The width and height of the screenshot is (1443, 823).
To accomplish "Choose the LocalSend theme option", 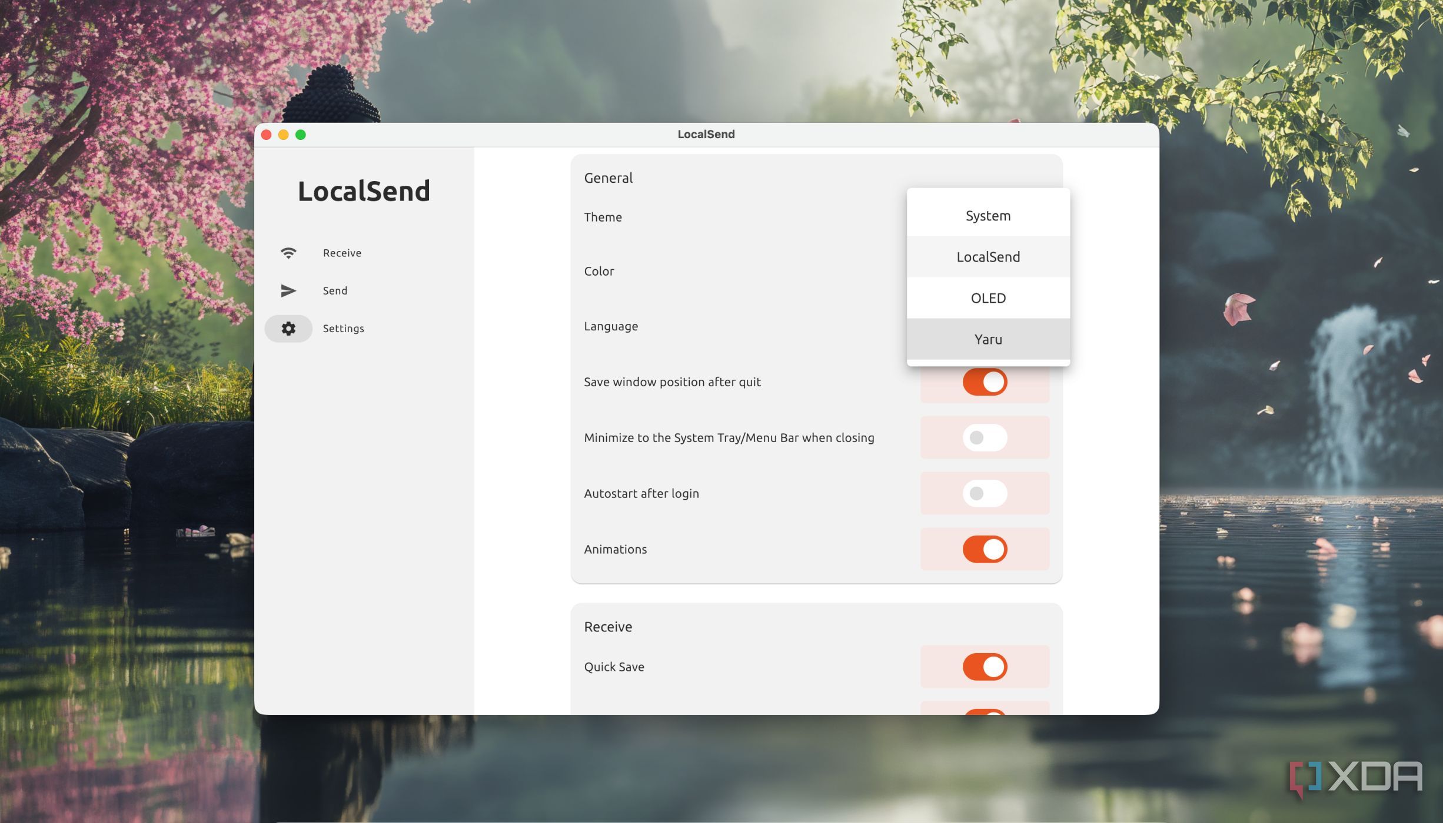I will (988, 257).
